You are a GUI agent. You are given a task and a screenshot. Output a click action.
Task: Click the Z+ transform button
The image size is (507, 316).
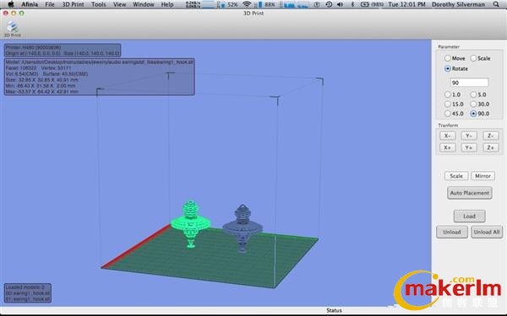point(490,147)
